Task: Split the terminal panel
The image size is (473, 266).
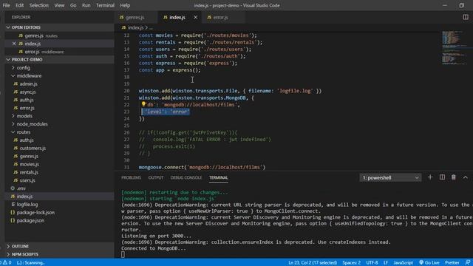Action: (x=442, y=177)
